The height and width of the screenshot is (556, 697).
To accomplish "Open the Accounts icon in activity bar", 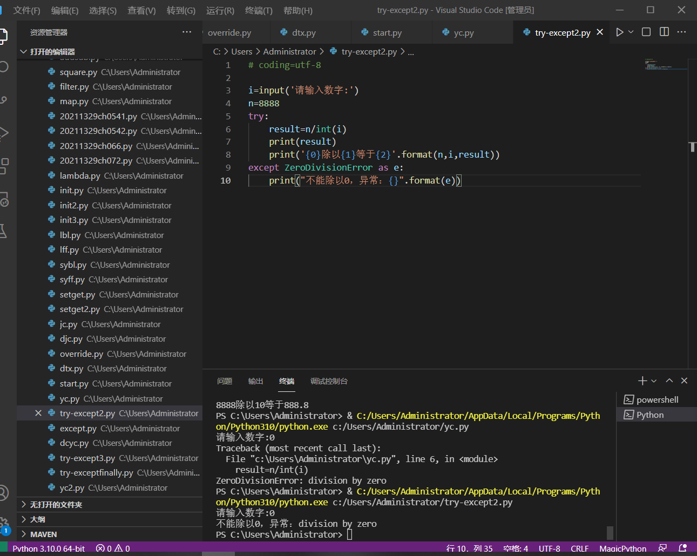I will pos(4,493).
